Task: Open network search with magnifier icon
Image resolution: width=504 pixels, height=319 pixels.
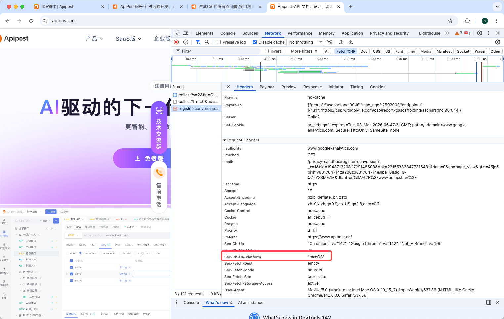Action: pyautogui.click(x=207, y=42)
